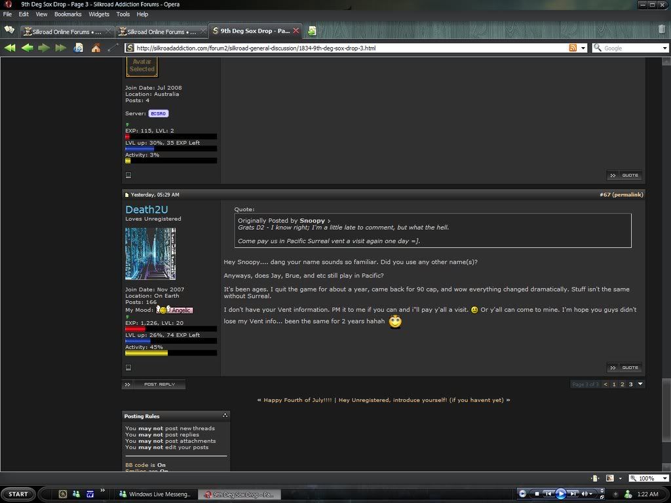Open the Bookmarks menu
This screenshot has width=671, height=503.
pos(67,14)
